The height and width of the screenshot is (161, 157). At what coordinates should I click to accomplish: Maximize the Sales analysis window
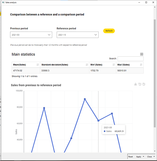pos(146,2)
